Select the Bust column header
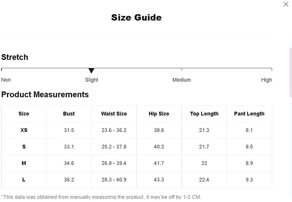This screenshot has width=292, height=202. [x=69, y=114]
